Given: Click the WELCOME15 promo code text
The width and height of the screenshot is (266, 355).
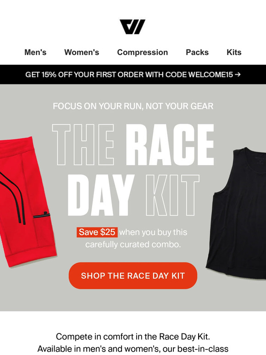Looking at the screenshot, I should pyautogui.click(x=211, y=74).
